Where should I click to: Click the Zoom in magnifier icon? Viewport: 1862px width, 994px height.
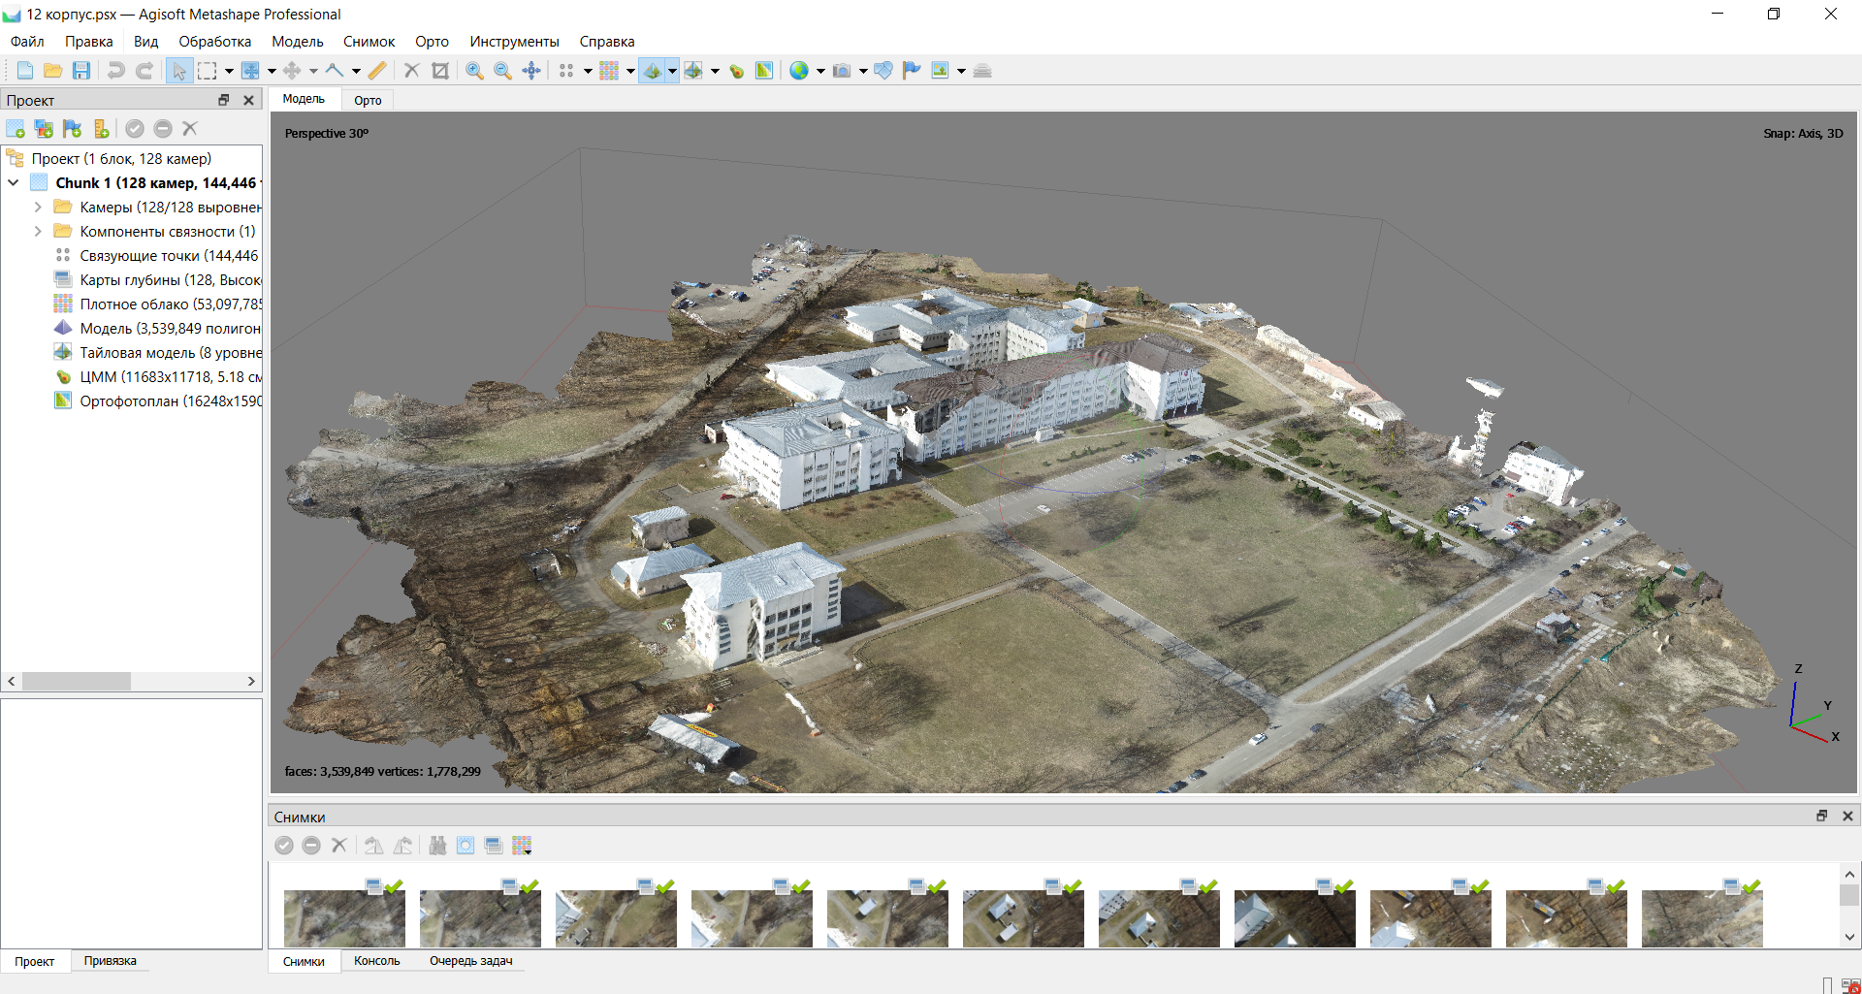pos(474,71)
